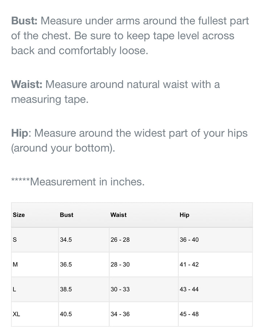Select the XL size cell
Screen dimensions: 261x329
tap(16, 314)
